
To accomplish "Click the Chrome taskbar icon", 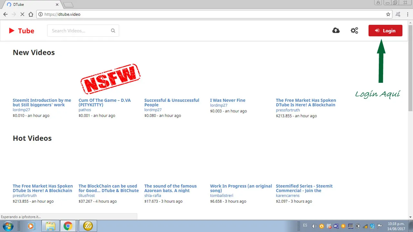I will [x=68, y=226].
